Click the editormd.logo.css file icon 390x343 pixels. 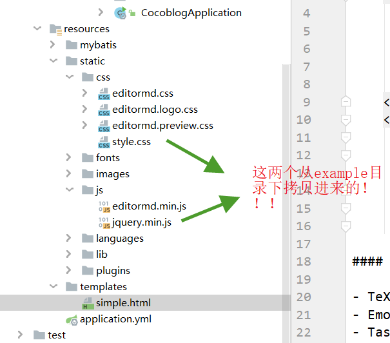click(104, 110)
